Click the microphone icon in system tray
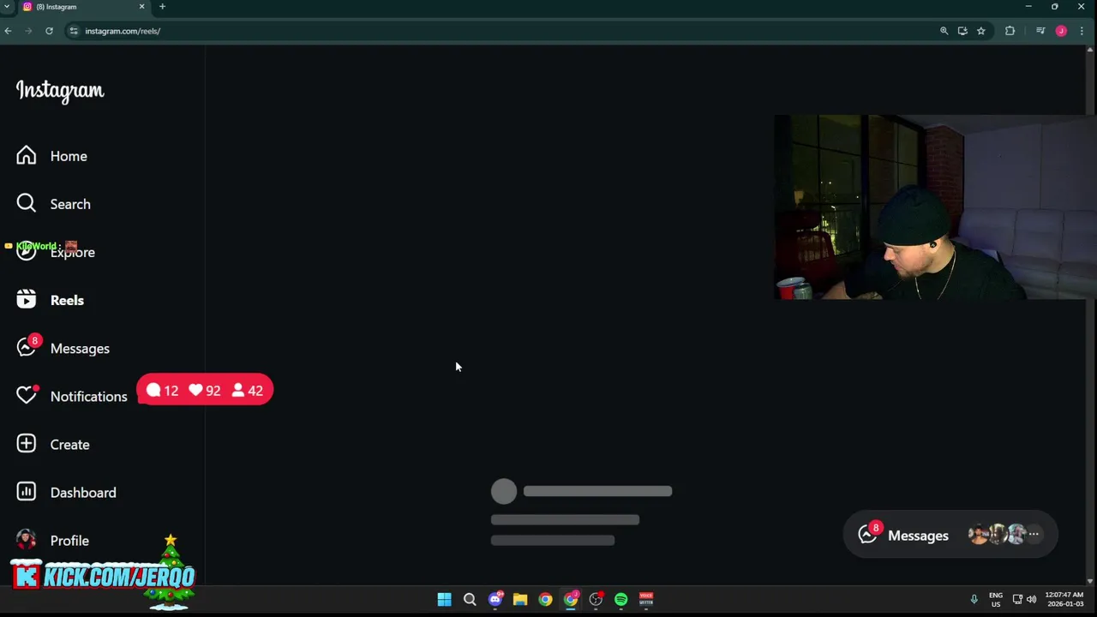1097x617 pixels. [974, 599]
